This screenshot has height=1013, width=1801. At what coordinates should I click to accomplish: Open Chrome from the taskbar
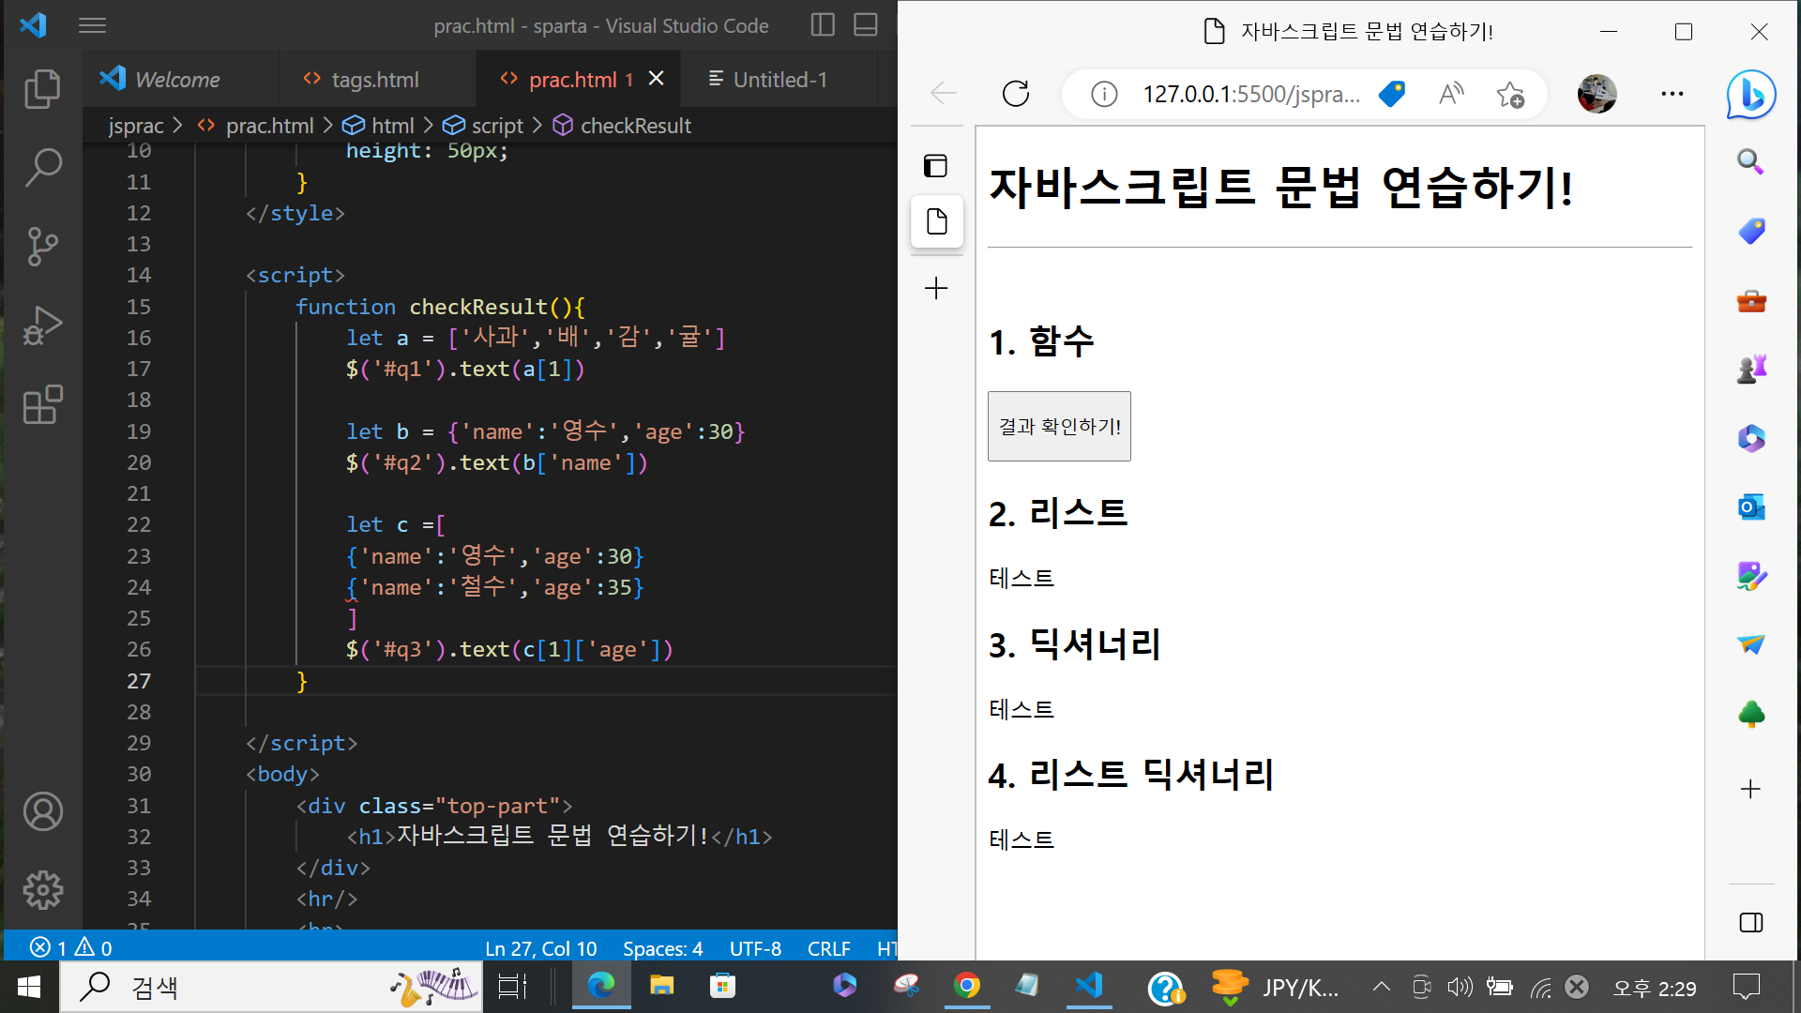tap(967, 987)
